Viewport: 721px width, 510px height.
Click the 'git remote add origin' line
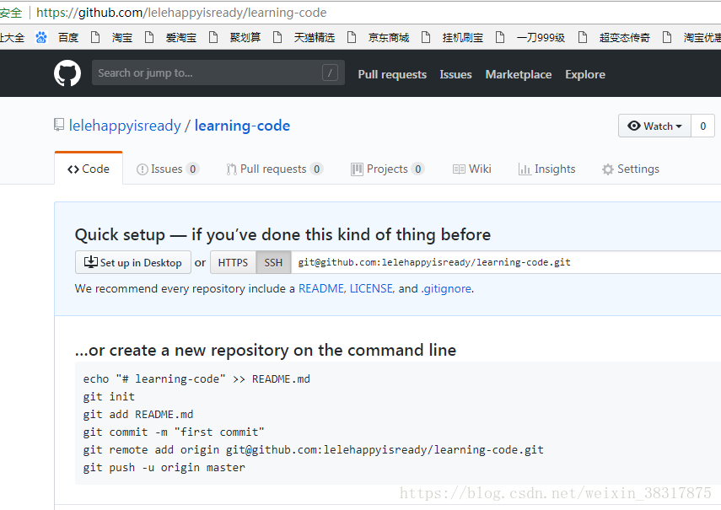[x=313, y=450]
